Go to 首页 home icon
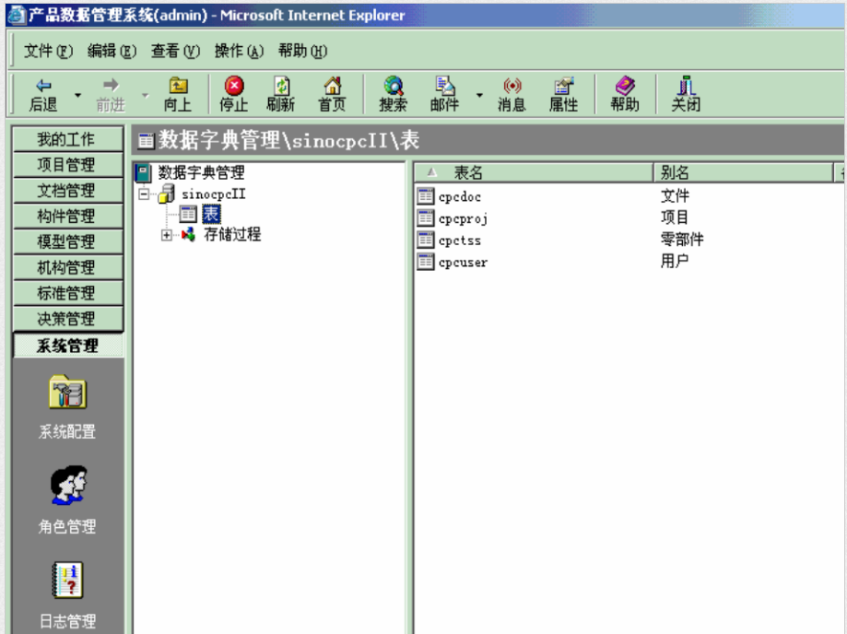 click(332, 86)
